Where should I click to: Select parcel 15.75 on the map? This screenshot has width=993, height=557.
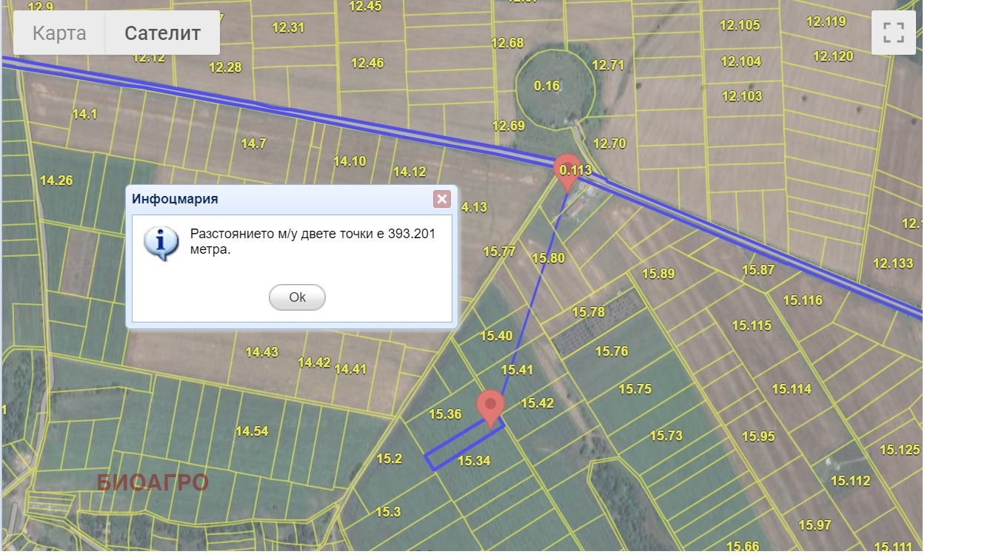[x=635, y=389]
